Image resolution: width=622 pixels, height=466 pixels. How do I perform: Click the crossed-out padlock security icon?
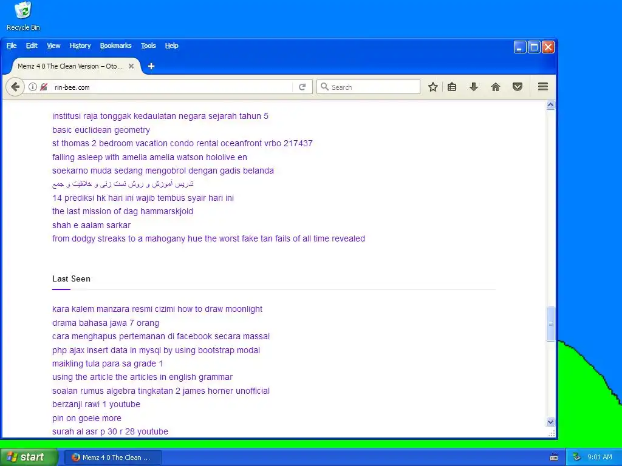point(44,87)
